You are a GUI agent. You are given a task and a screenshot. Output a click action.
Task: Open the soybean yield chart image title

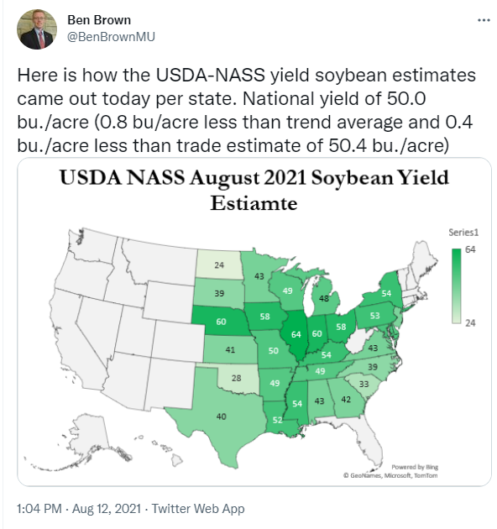pyautogui.click(x=254, y=190)
